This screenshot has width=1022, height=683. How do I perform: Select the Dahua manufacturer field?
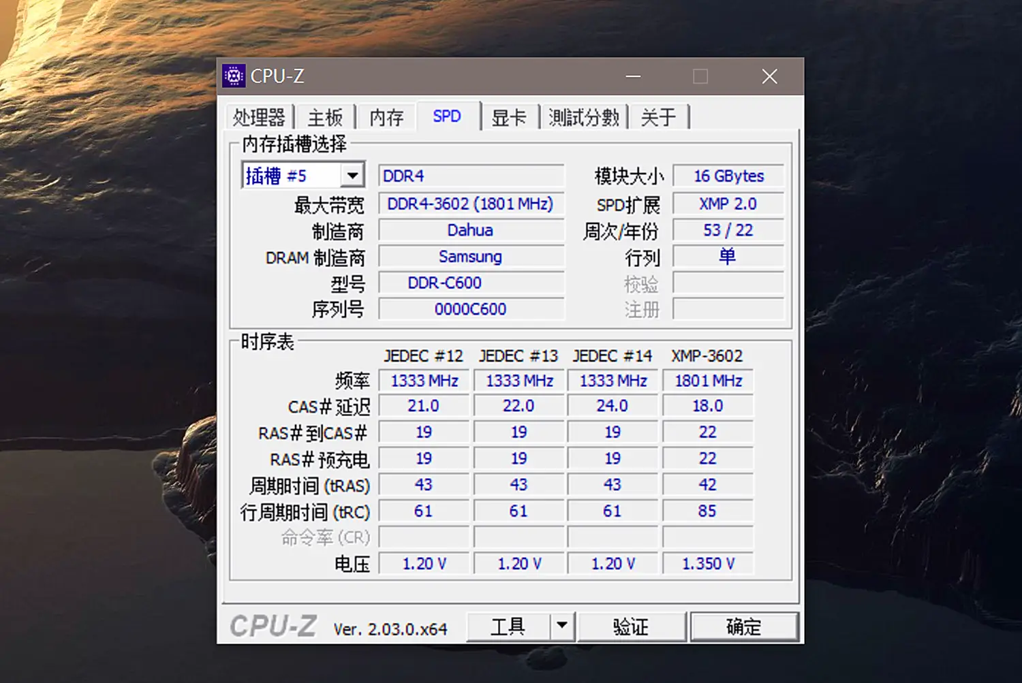(x=471, y=230)
